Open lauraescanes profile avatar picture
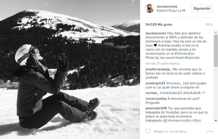Screen dimensions: 218x139 coord(149,8)
